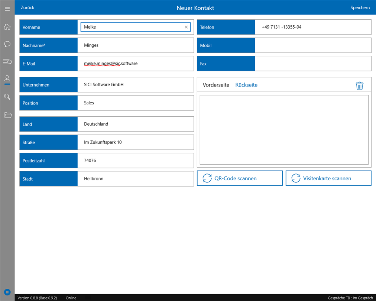Image resolution: width=376 pixels, height=301 pixels.
Task: Open the magnifier search icon
Action: click(x=7, y=97)
